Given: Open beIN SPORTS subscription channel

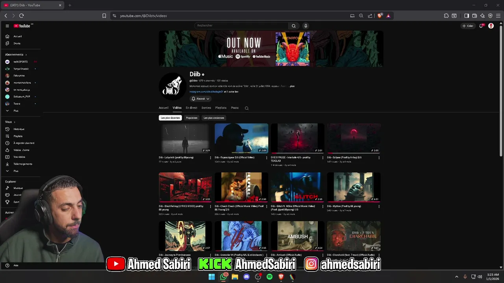Looking at the screenshot, I should (20, 62).
